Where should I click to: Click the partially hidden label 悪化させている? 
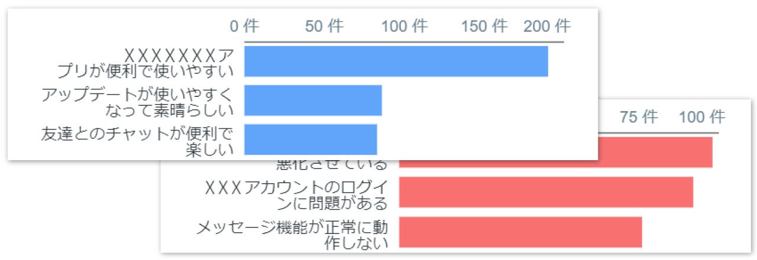[x=331, y=164]
